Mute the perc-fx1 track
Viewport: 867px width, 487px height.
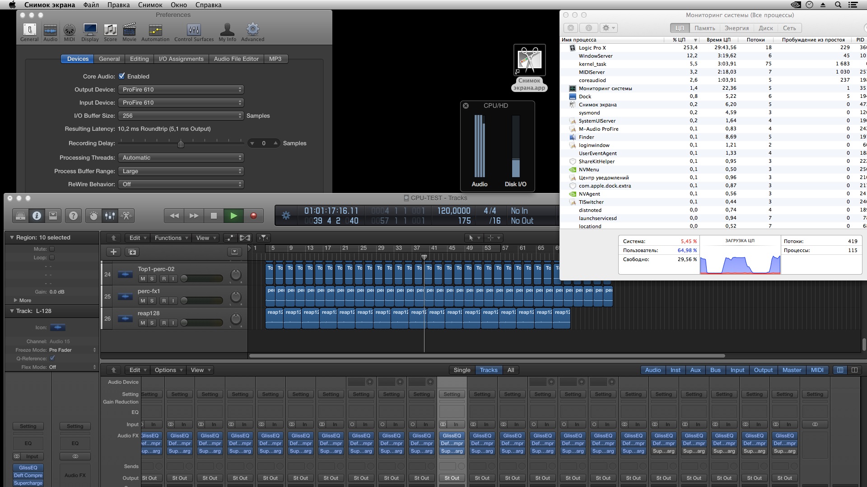pyautogui.click(x=143, y=301)
